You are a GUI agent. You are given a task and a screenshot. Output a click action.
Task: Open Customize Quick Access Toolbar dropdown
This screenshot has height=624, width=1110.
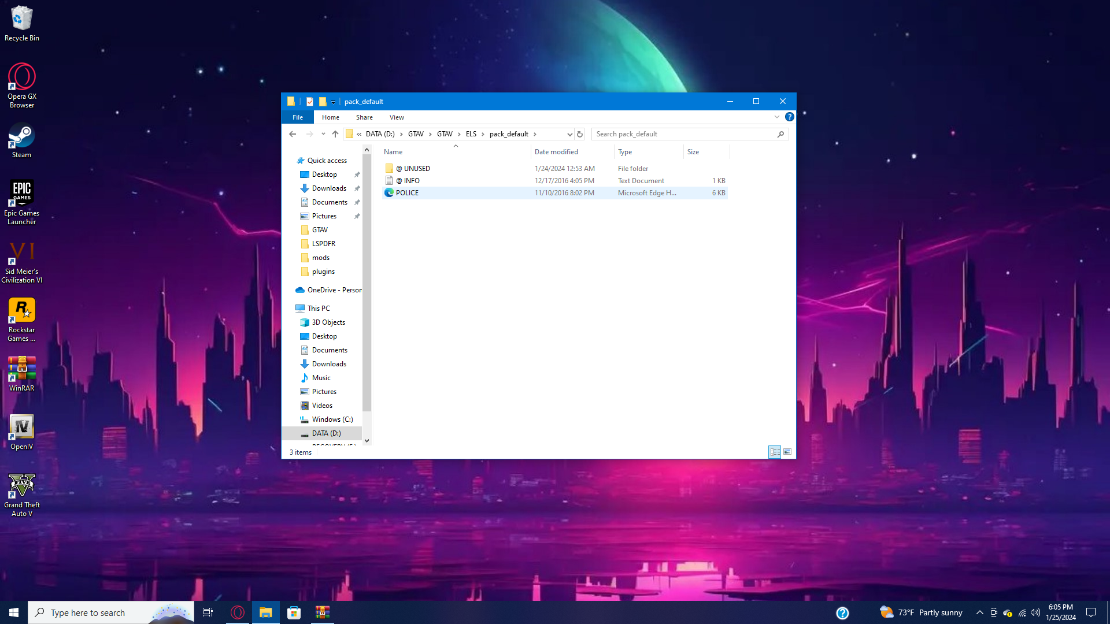[333, 102]
